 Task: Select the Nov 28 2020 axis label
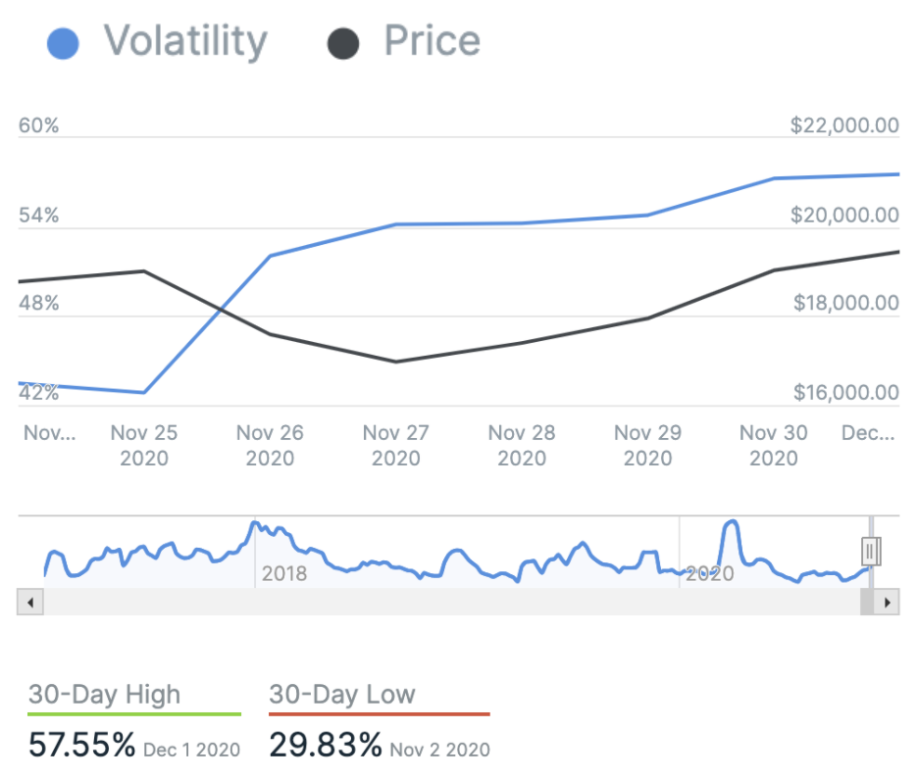tap(522, 445)
